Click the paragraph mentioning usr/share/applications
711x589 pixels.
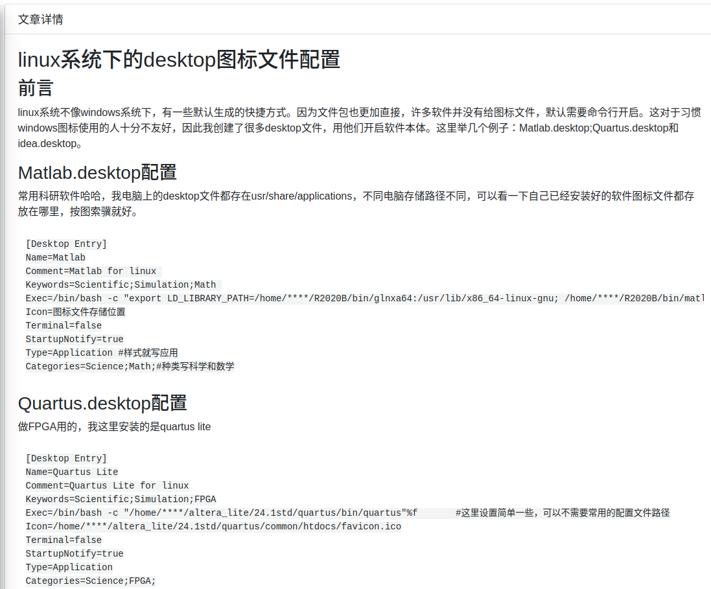(x=356, y=203)
